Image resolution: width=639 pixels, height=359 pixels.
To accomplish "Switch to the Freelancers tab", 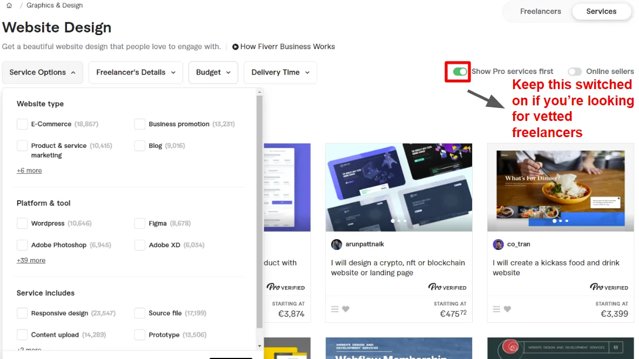I will tap(540, 11).
